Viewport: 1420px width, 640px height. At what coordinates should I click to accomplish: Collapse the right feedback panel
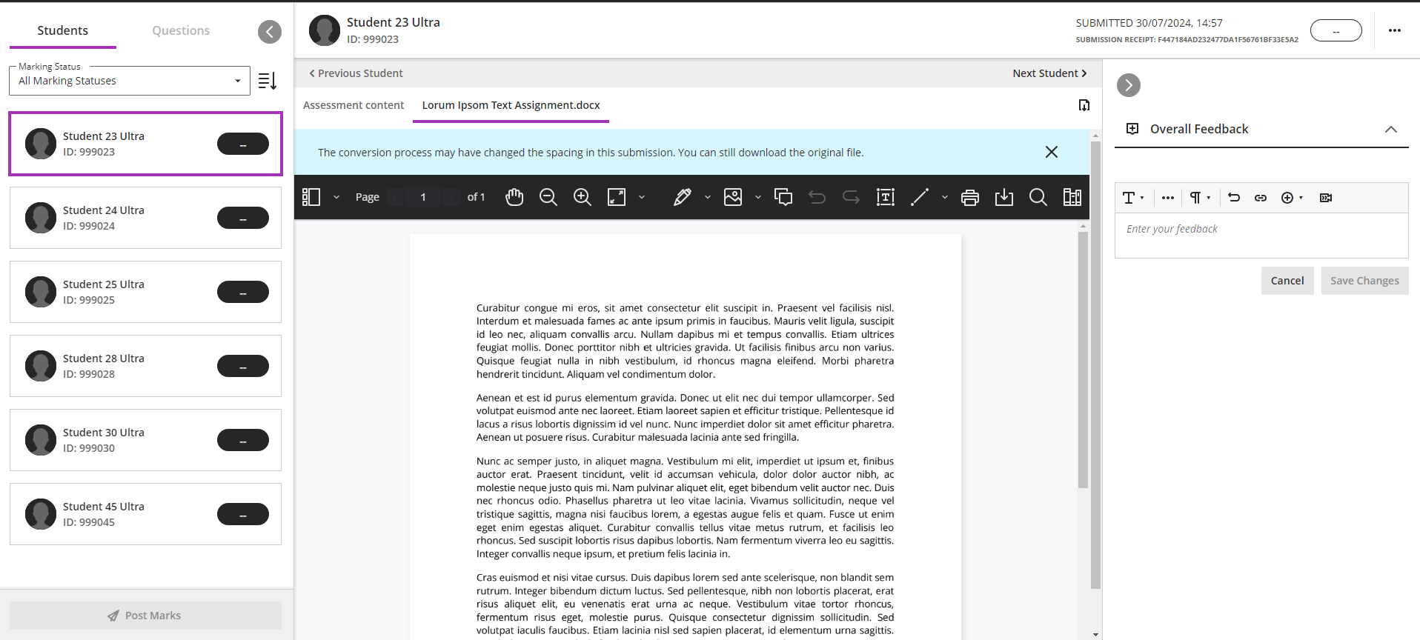(x=1128, y=85)
